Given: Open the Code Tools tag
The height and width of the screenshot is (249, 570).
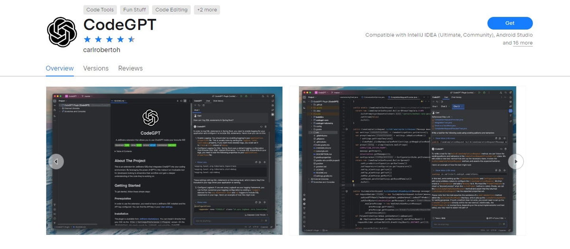Looking at the screenshot, I should point(100,9).
